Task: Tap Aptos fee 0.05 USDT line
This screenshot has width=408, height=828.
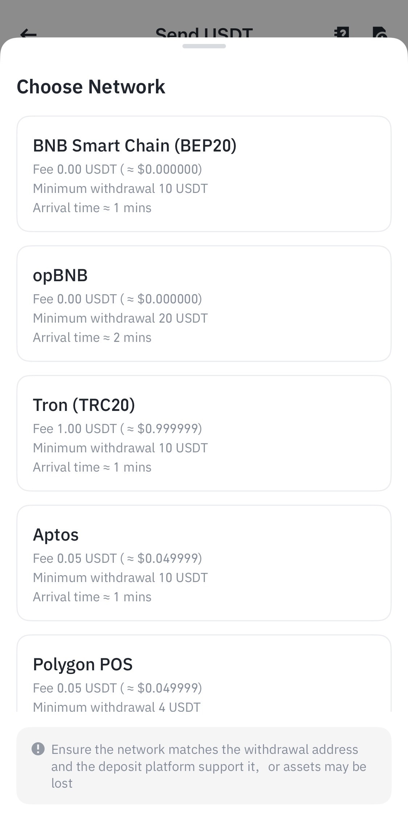Action: [x=118, y=558]
